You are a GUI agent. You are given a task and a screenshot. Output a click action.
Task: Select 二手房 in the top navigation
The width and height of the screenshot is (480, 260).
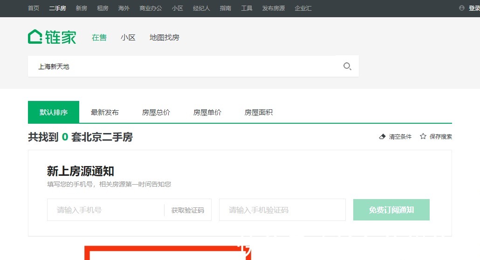[57, 8]
